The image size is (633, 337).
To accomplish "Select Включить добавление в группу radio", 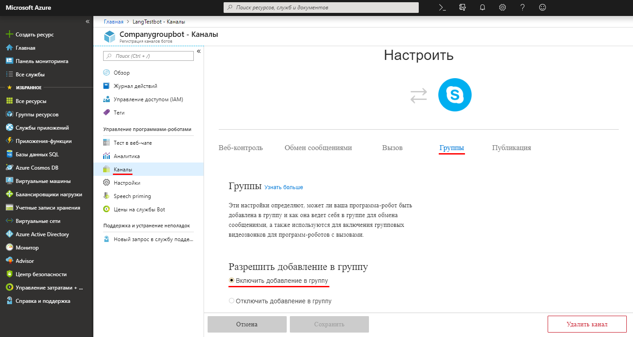I will click(x=231, y=281).
